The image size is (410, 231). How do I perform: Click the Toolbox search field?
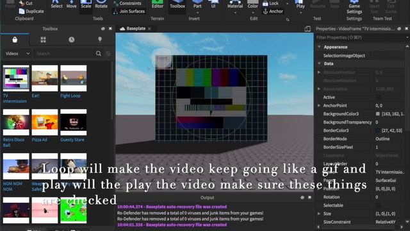[64, 53]
